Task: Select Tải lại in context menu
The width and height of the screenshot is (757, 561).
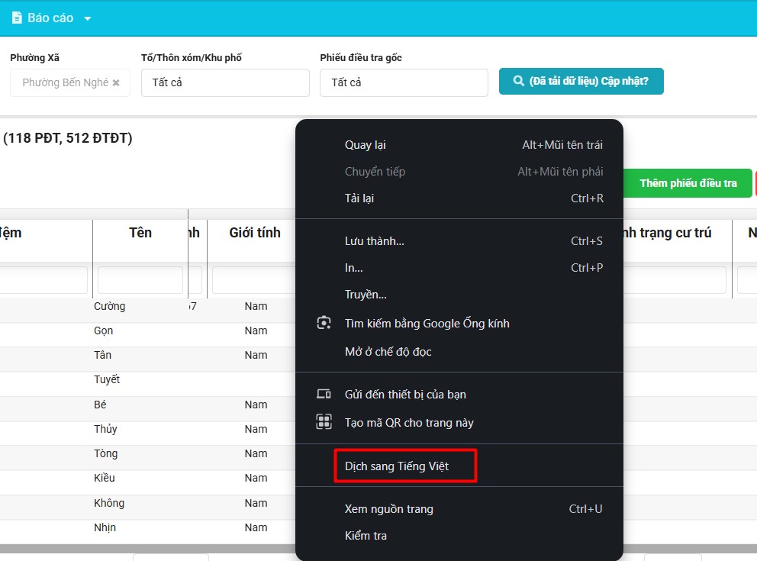Action: click(359, 198)
